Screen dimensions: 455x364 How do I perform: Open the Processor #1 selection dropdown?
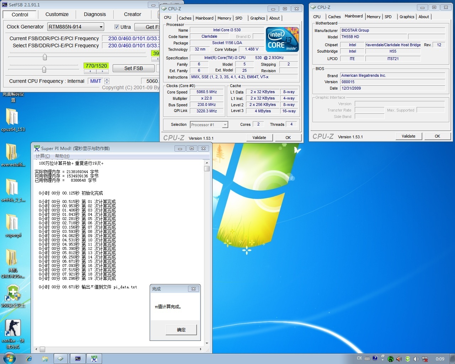pos(225,125)
